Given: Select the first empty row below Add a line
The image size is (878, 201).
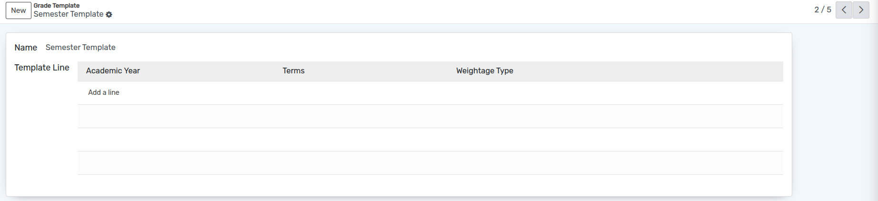Looking at the screenshot, I should pyautogui.click(x=430, y=116).
